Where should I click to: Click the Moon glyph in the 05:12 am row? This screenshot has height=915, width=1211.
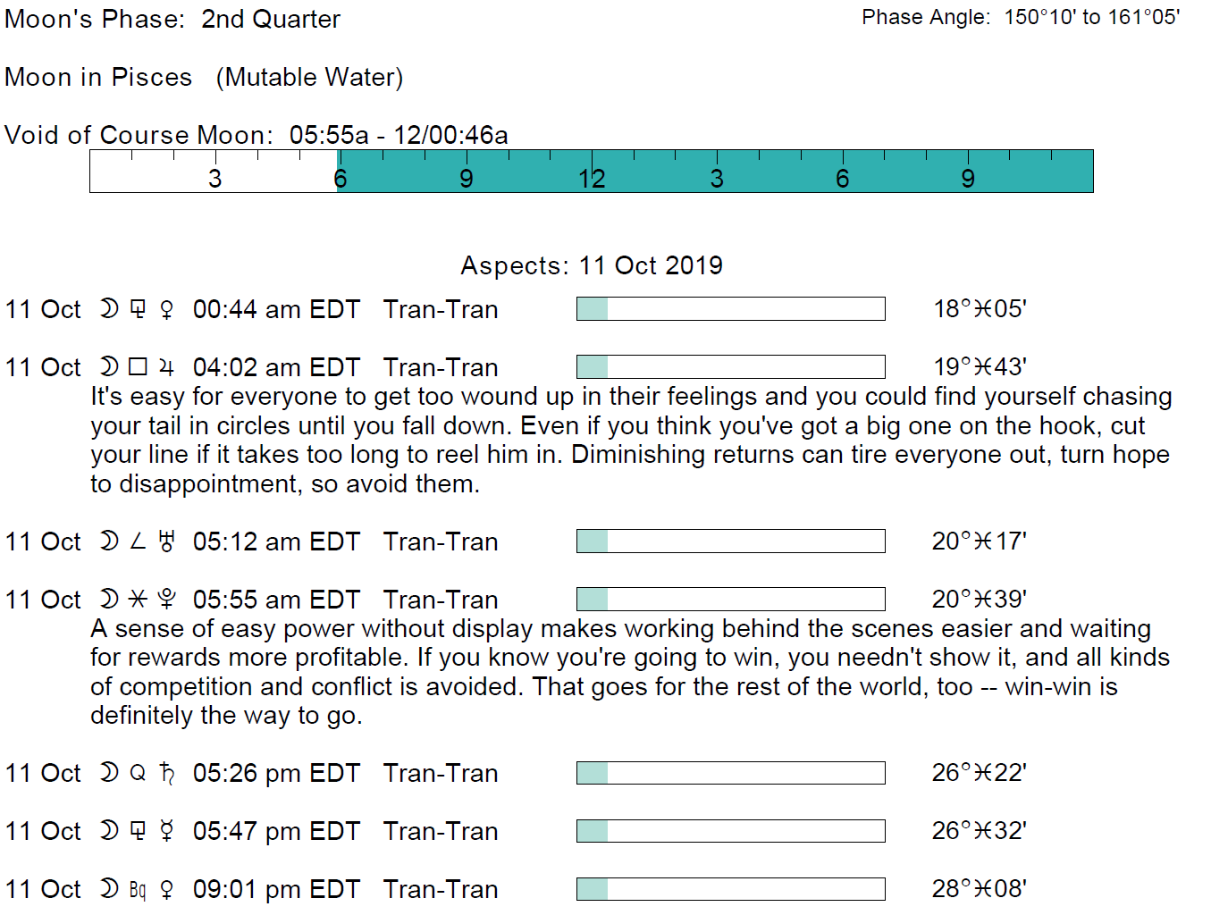(109, 541)
